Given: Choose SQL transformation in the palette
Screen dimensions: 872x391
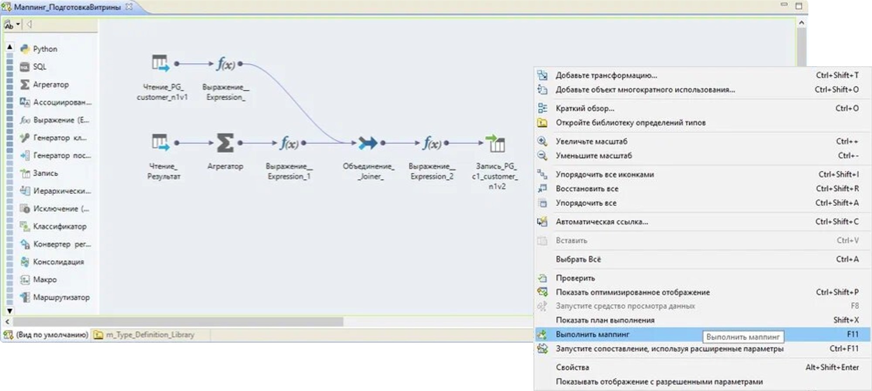Looking at the screenshot, I should [x=39, y=67].
